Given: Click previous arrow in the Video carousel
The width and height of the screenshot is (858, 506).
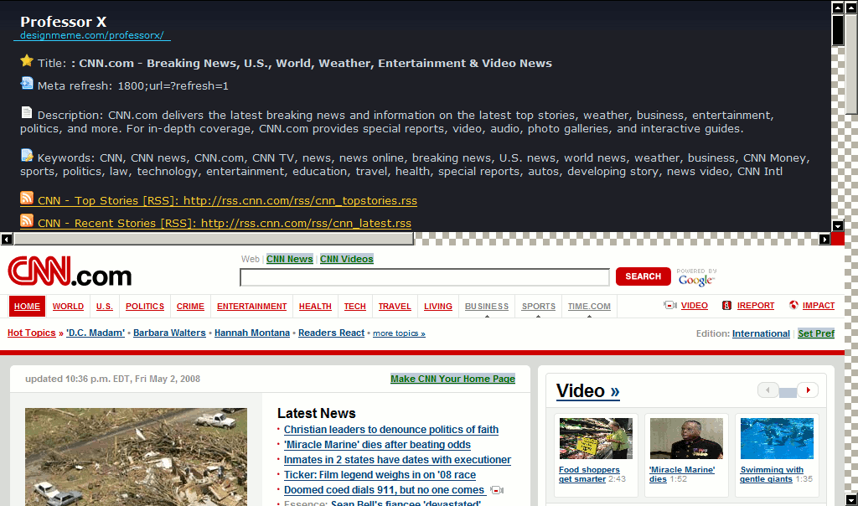Looking at the screenshot, I should click(x=768, y=390).
